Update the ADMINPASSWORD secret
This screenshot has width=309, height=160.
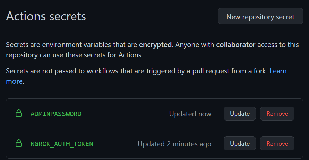(239, 114)
